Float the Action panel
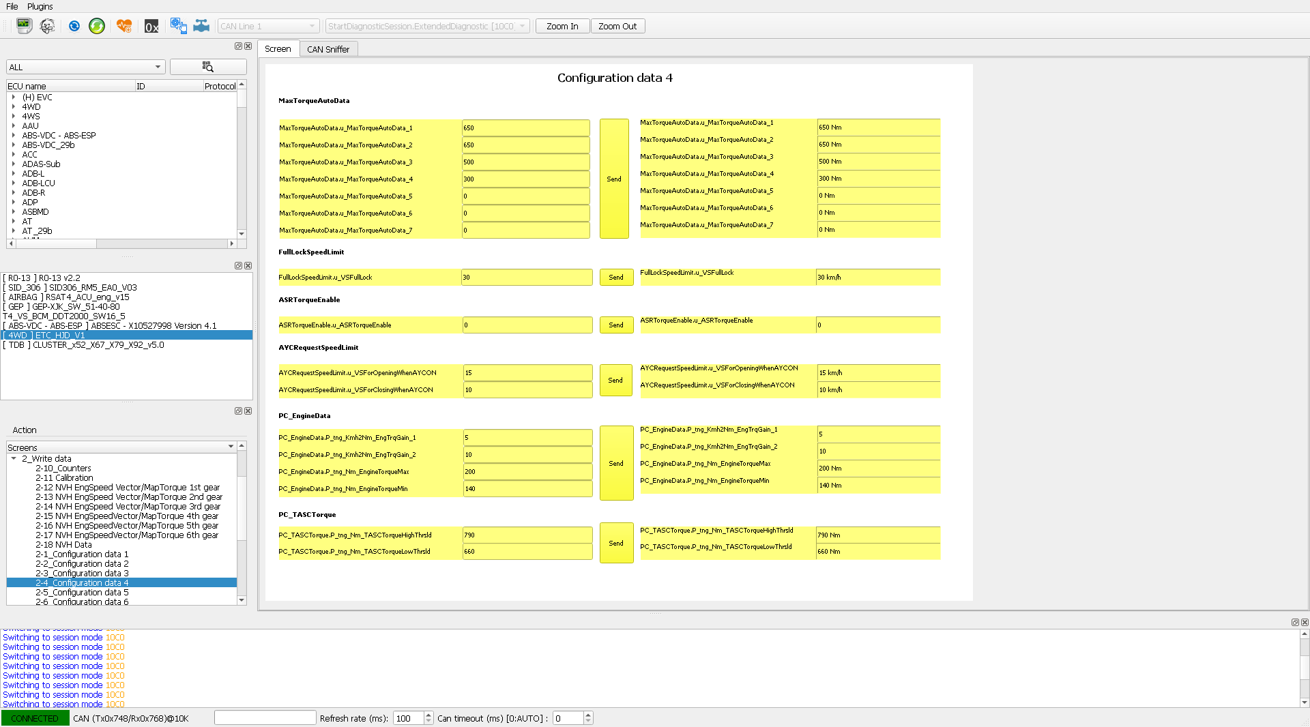Image resolution: width=1310 pixels, height=727 pixels. 238,411
